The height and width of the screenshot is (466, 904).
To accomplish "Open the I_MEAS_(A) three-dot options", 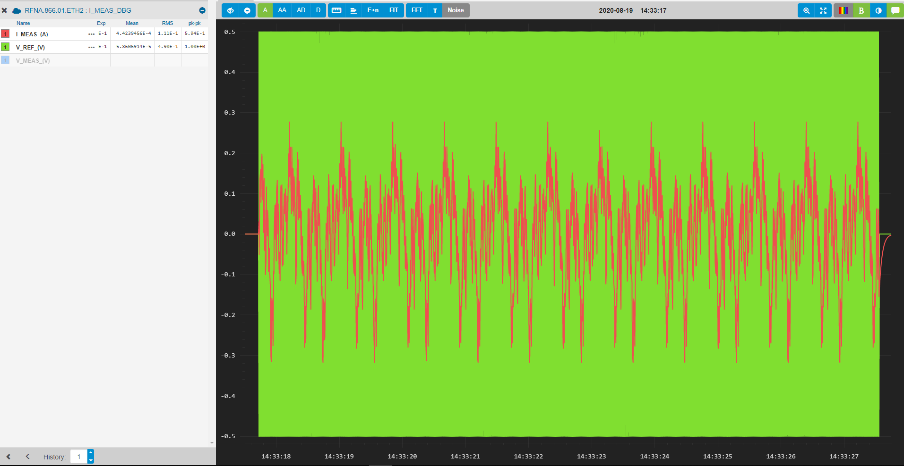I will (91, 34).
